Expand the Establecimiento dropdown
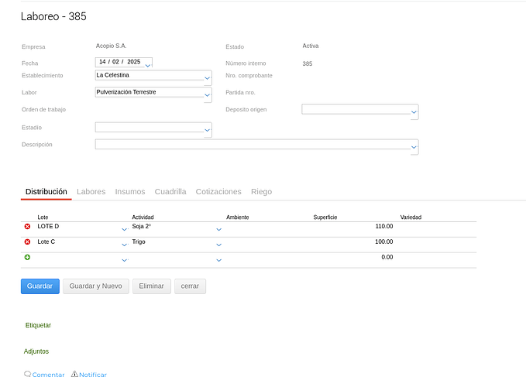This screenshot has width=526, height=387. (x=207, y=78)
